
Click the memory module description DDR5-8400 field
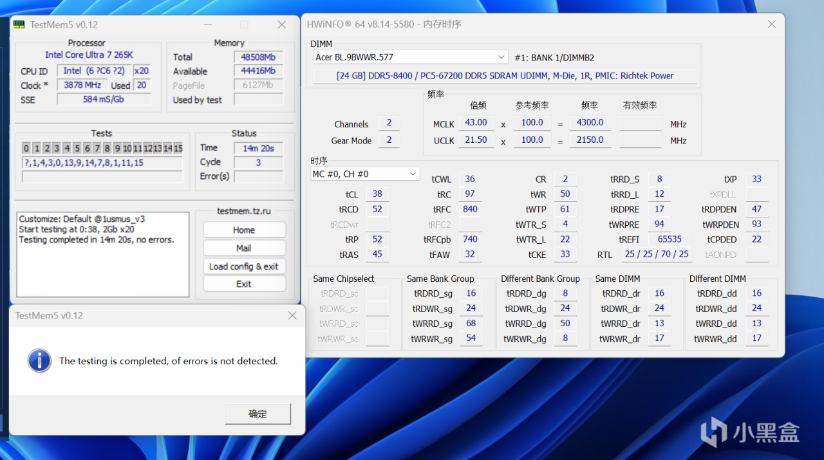click(505, 76)
